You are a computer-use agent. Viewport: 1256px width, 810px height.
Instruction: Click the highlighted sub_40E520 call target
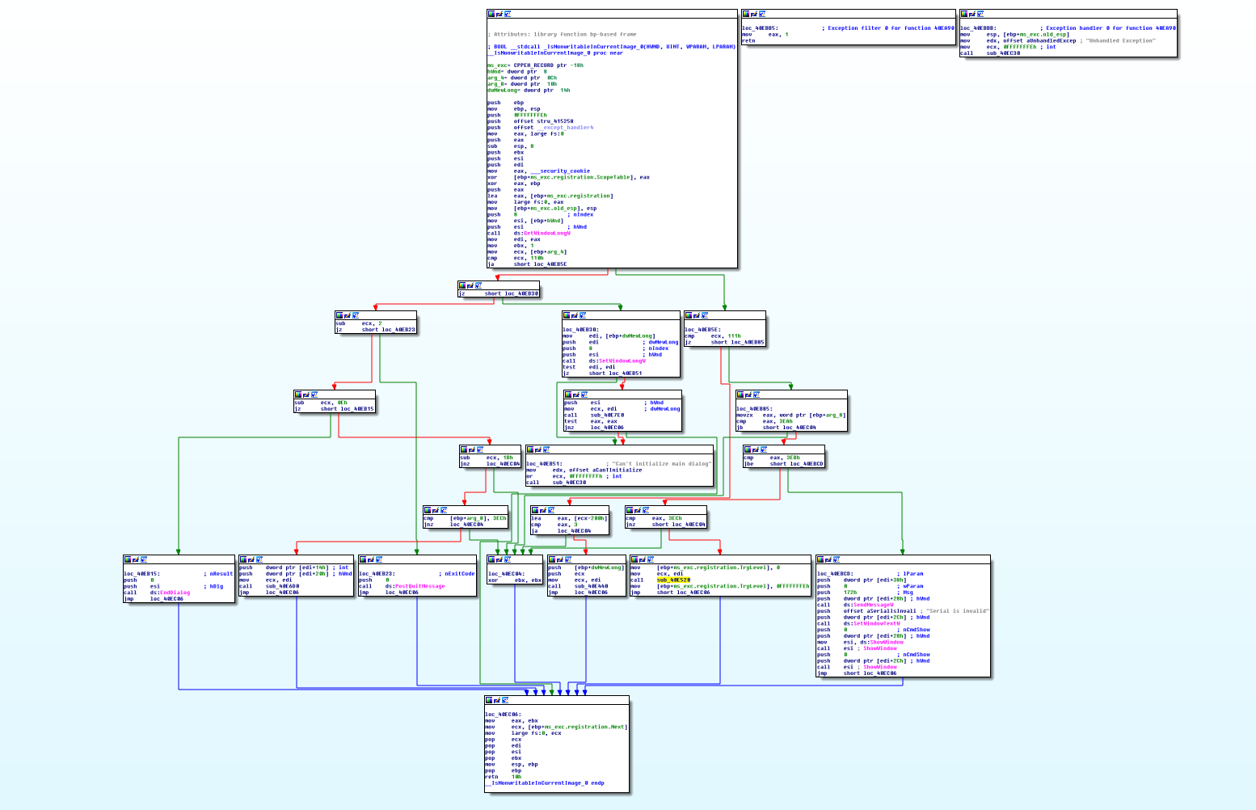673,580
